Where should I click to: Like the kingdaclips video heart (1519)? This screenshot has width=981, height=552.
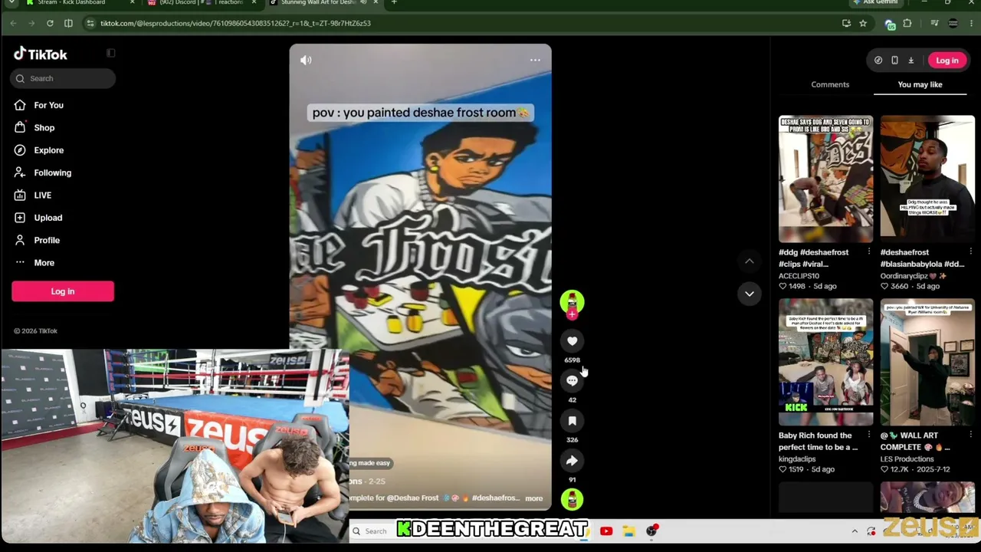[783, 469]
